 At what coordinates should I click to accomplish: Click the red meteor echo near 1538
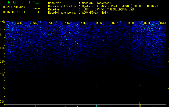click(139, 85)
